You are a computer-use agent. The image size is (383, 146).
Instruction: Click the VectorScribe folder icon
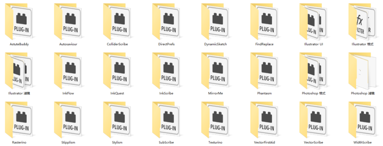(313, 120)
